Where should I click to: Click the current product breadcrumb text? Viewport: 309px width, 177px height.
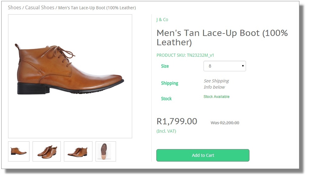coord(97,8)
